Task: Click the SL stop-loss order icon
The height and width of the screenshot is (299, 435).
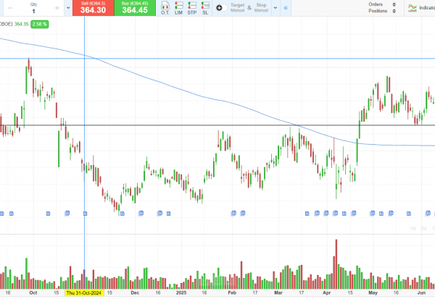Action: [205, 7]
